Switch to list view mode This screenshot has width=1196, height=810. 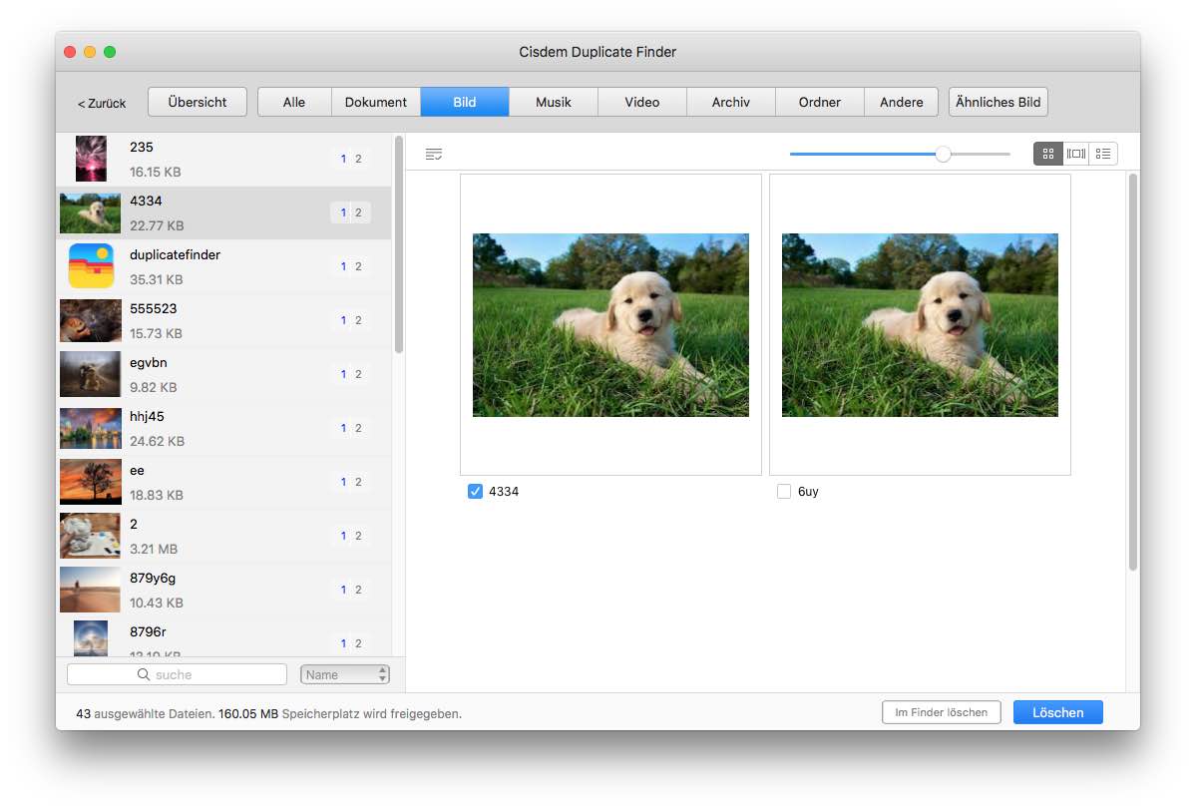pyautogui.click(x=1103, y=154)
